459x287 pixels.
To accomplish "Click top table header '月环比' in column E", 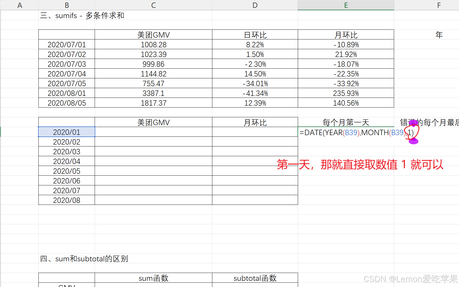I will coord(346,35).
